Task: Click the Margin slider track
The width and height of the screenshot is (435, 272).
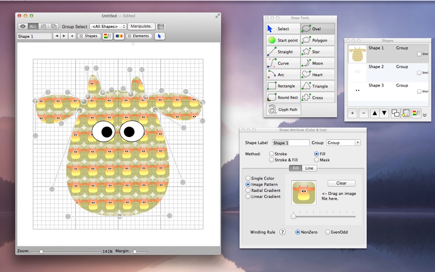Action: tap(139, 251)
